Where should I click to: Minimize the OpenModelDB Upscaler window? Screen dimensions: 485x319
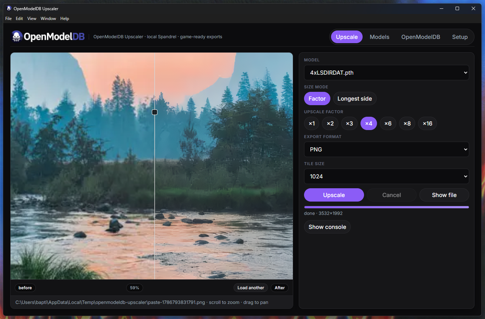click(x=442, y=8)
